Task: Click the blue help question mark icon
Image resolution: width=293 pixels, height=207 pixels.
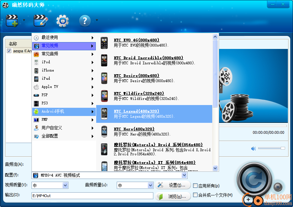Action: pyautogui.click(x=85, y=21)
